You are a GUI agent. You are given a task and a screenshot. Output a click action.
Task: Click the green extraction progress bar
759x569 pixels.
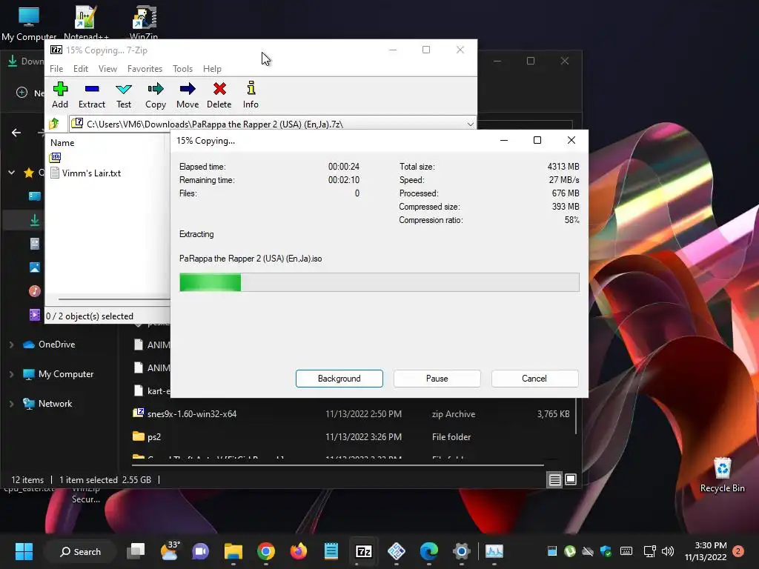pos(379,282)
